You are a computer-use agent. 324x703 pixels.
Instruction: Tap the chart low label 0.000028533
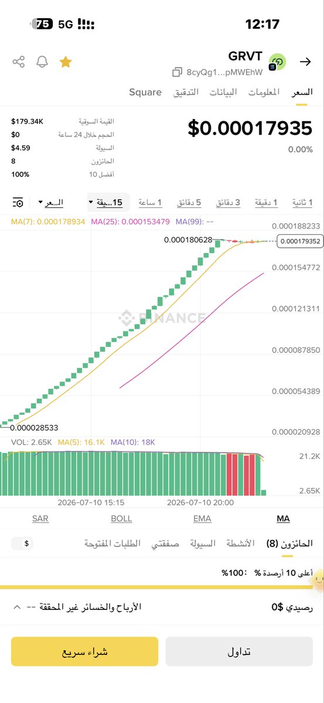coord(34,428)
